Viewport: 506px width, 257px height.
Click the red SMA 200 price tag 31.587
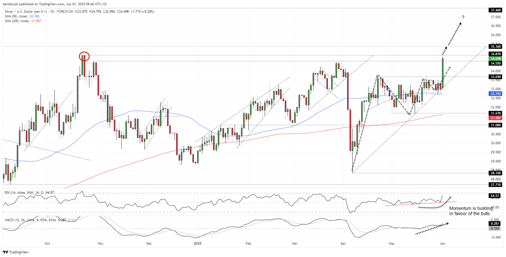coord(496,118)
